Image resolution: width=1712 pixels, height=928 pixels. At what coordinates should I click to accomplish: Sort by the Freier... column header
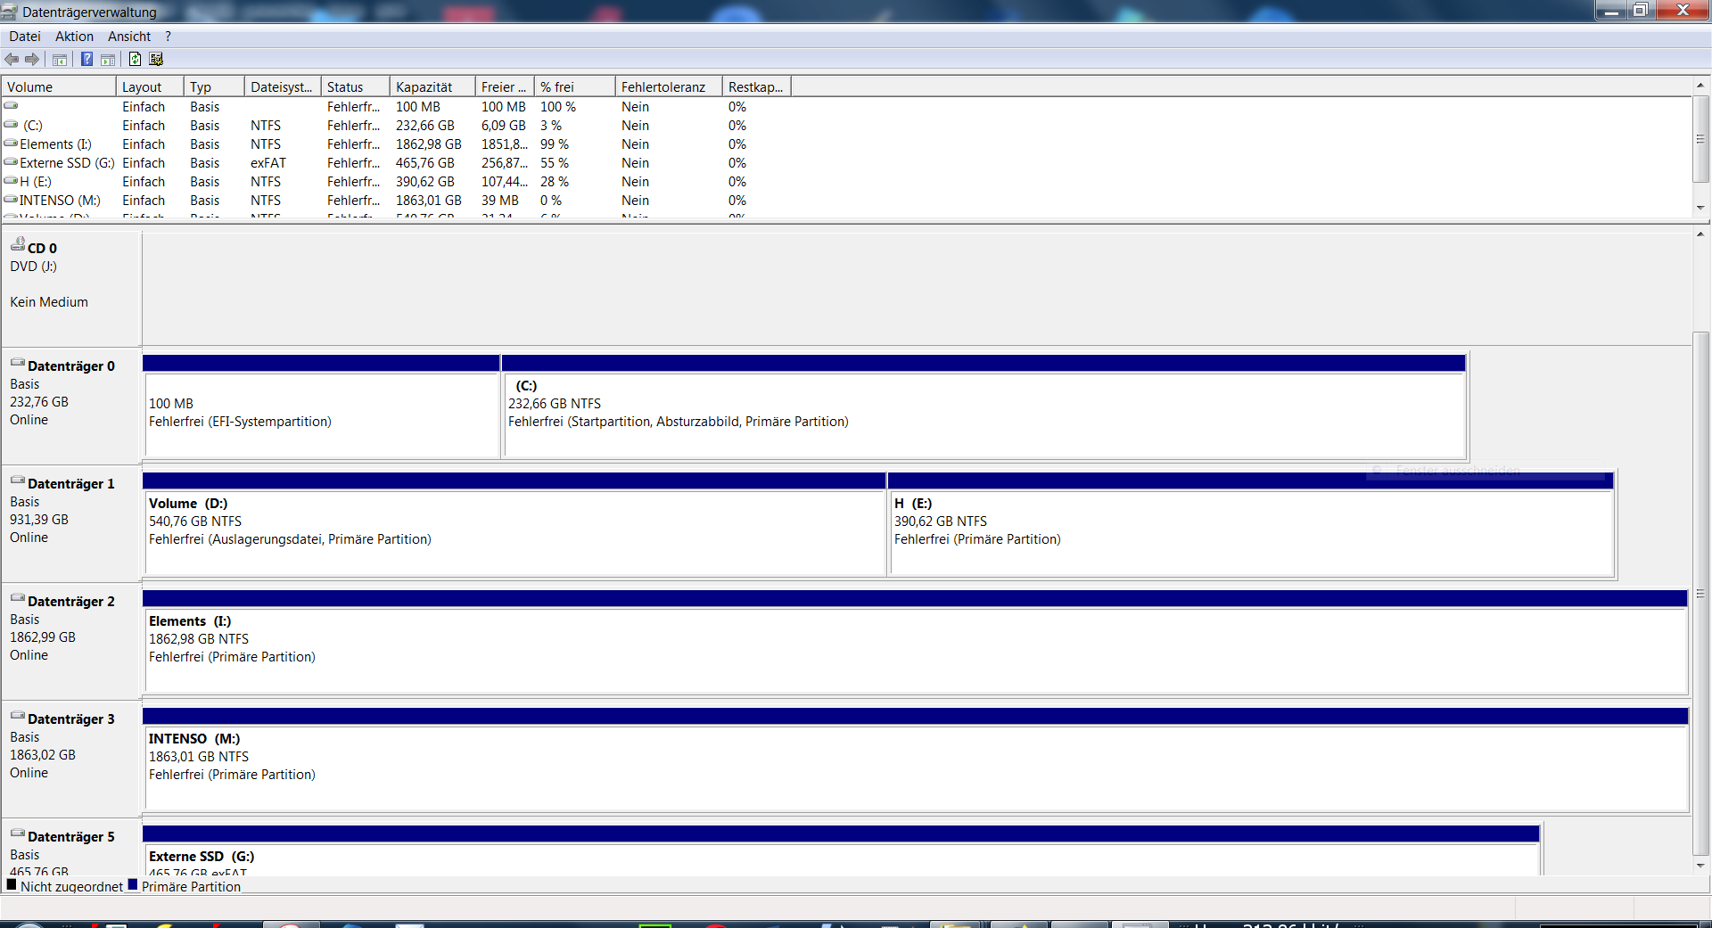click(x=505, y=87)
